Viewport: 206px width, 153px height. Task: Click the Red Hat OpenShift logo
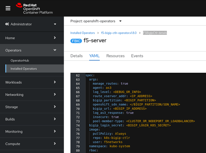(34, 8)
